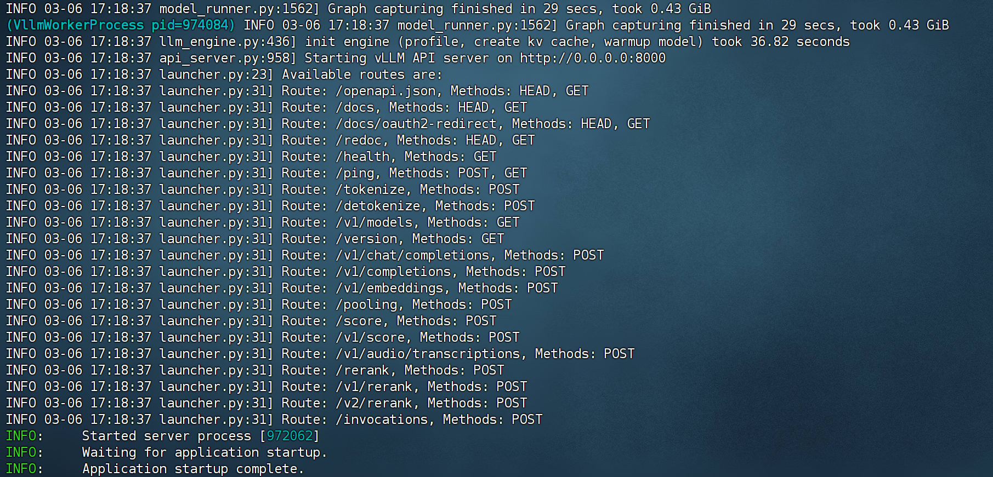Click the /tokenize route text
The height and width of the screenshot is (477, 993).
(x=370, y=189)
